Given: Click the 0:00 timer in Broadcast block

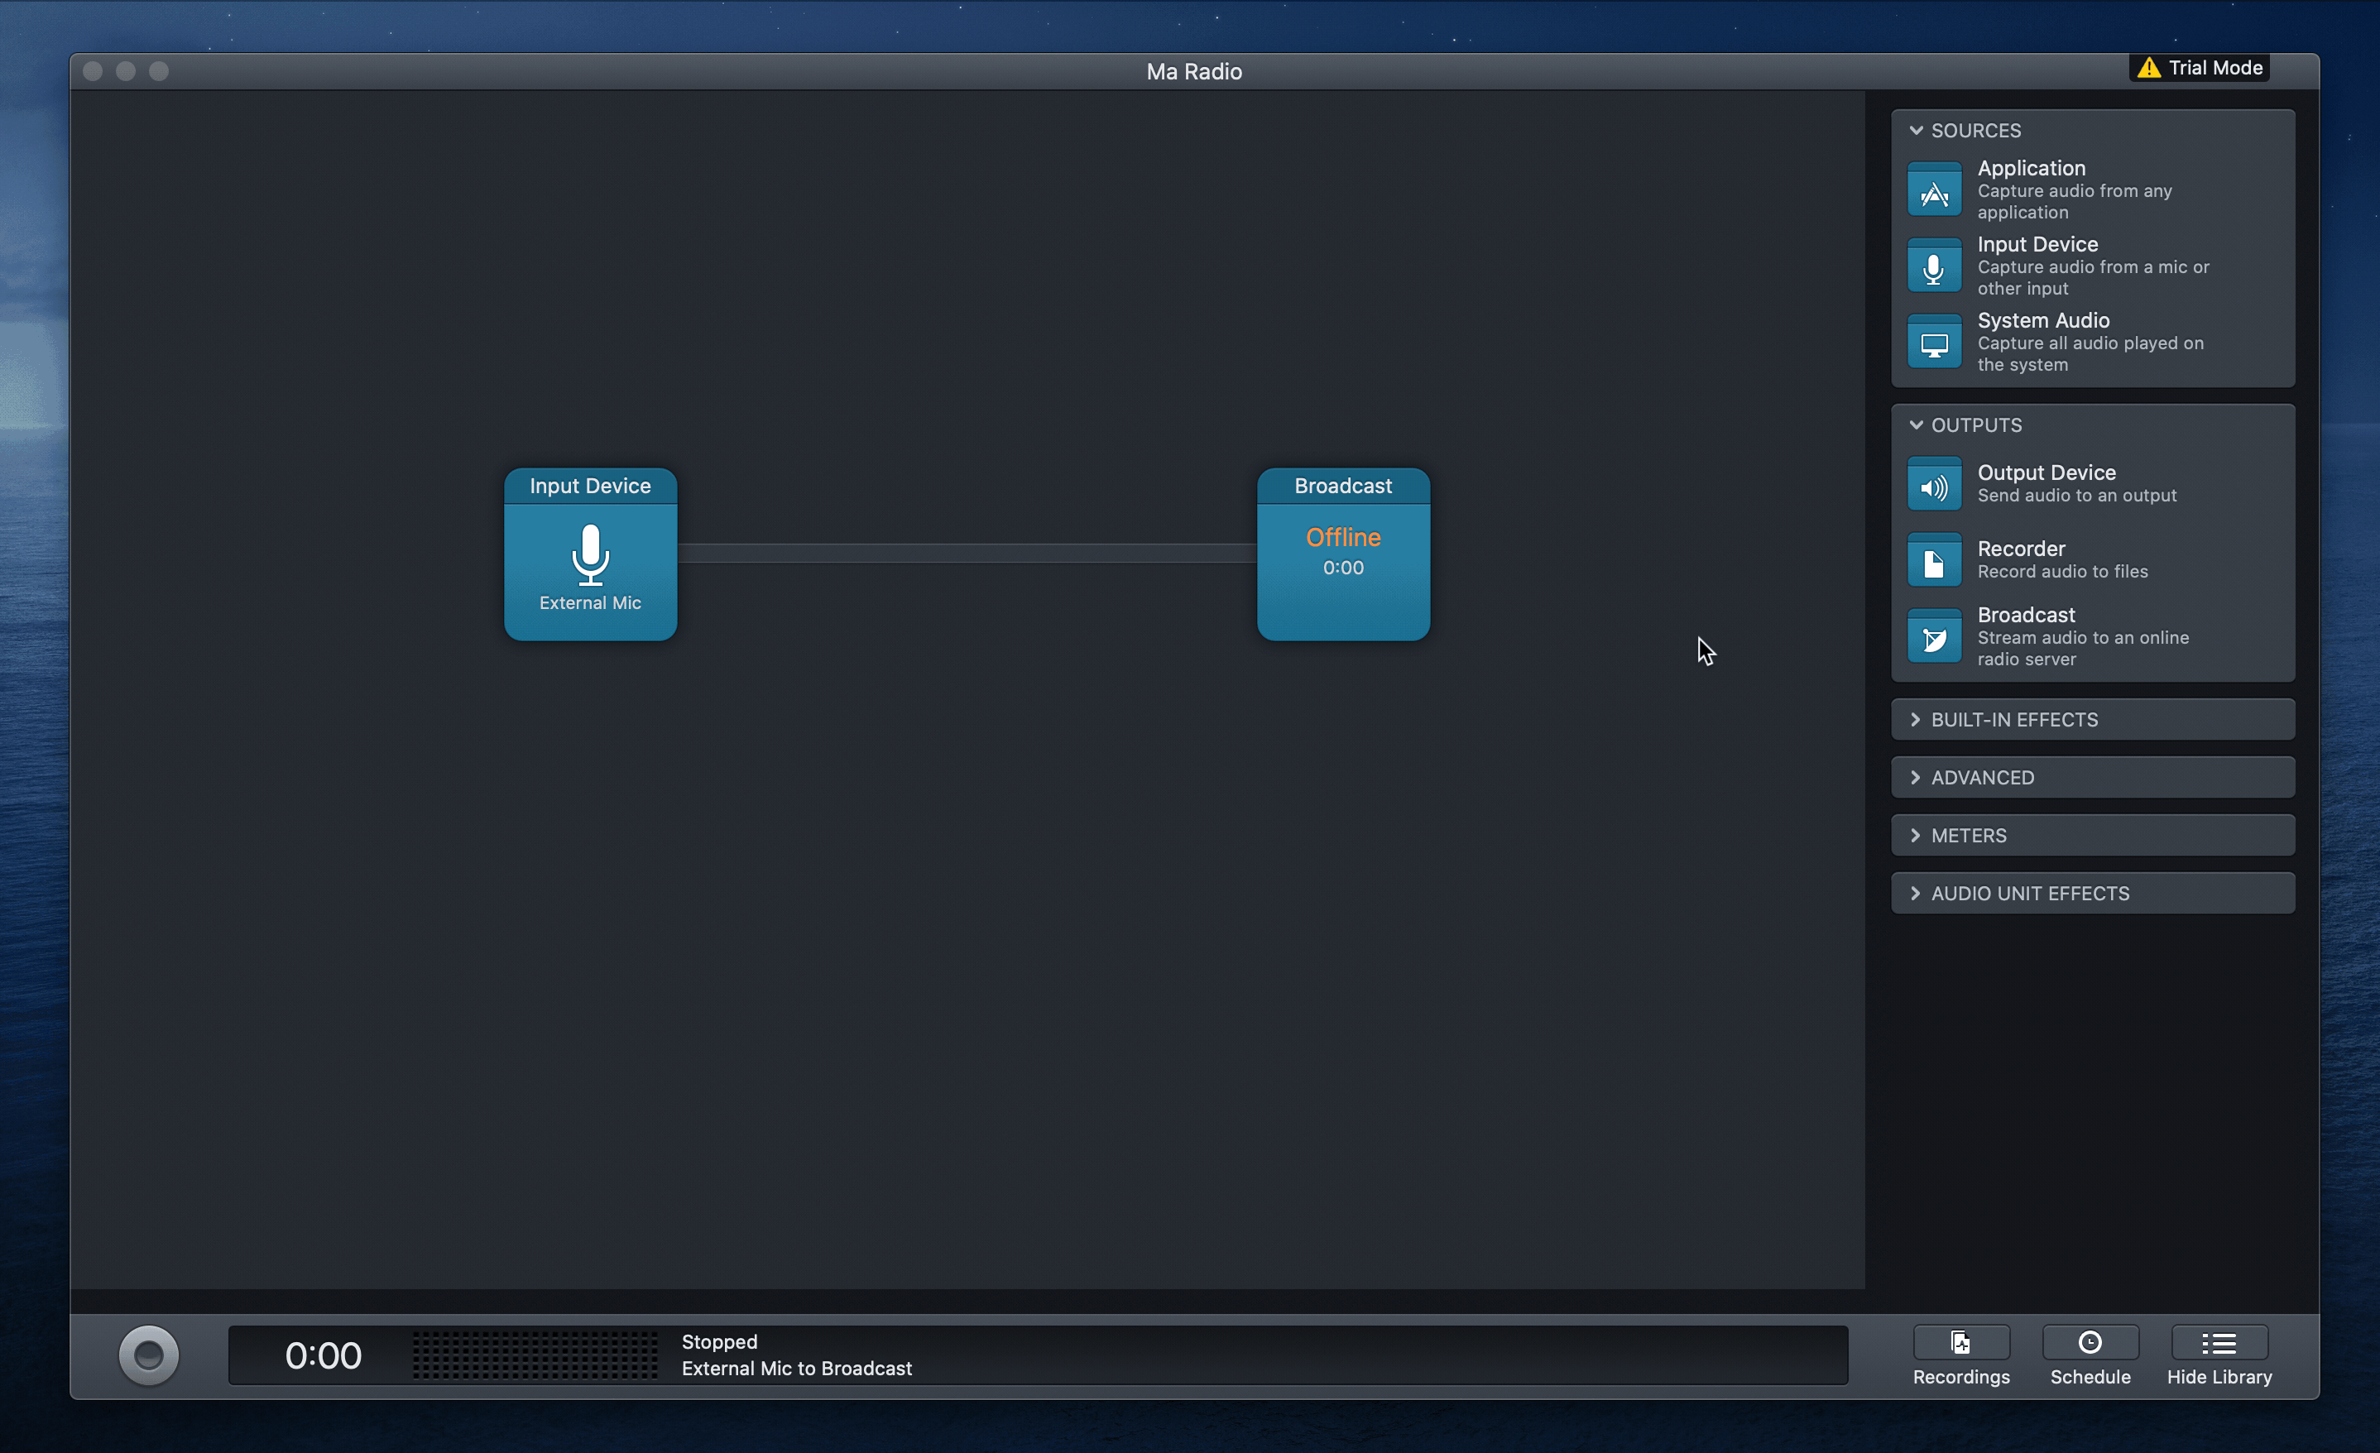Looking at the screenshot, I should [1344, 568].
